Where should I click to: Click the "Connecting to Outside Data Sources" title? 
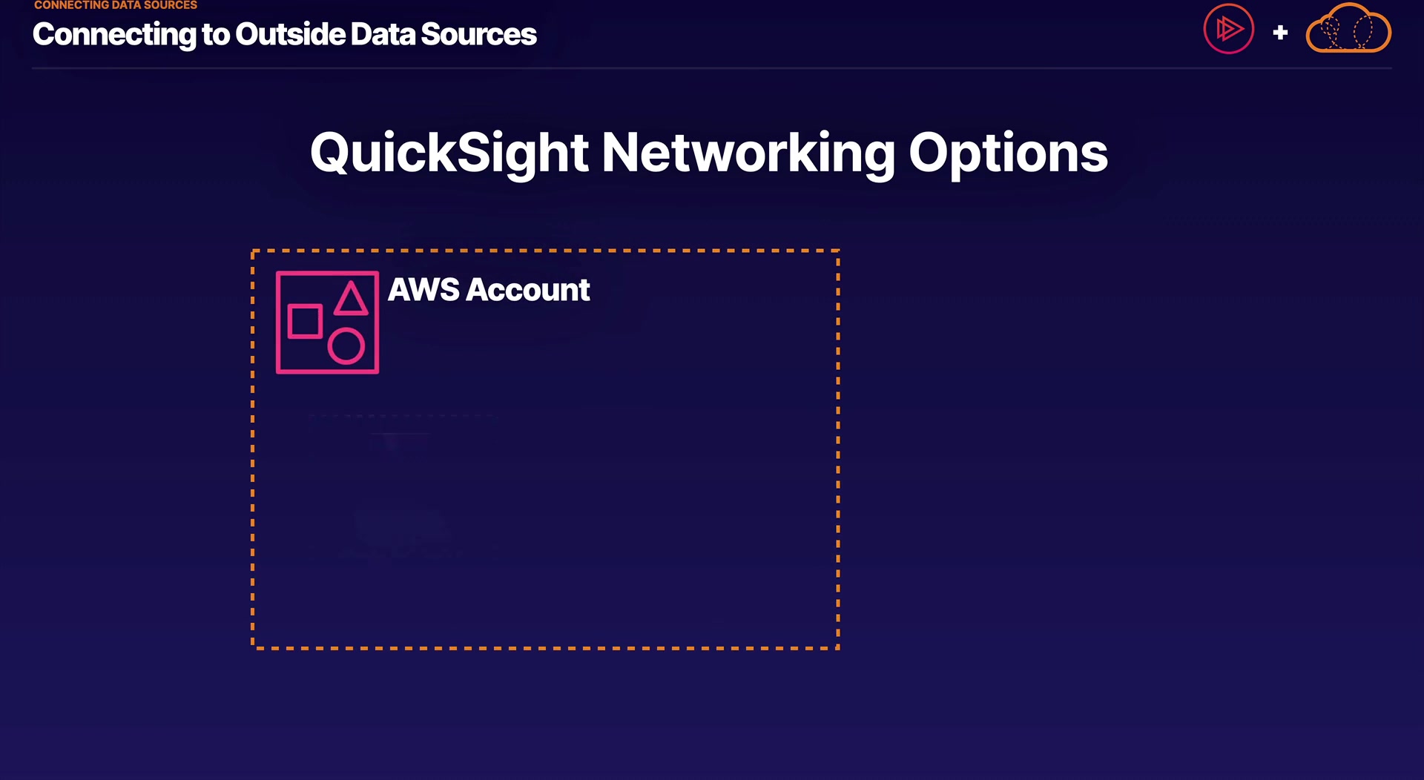pos(284,34)
